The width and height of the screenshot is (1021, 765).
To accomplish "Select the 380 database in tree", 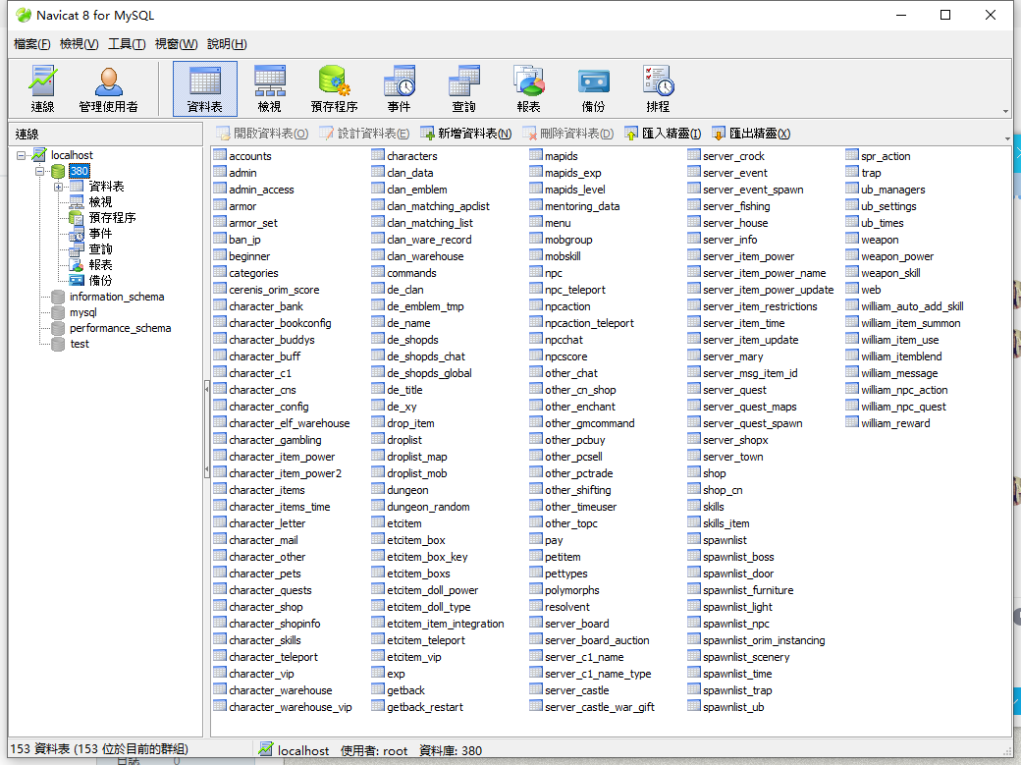I will pos(79,172).
